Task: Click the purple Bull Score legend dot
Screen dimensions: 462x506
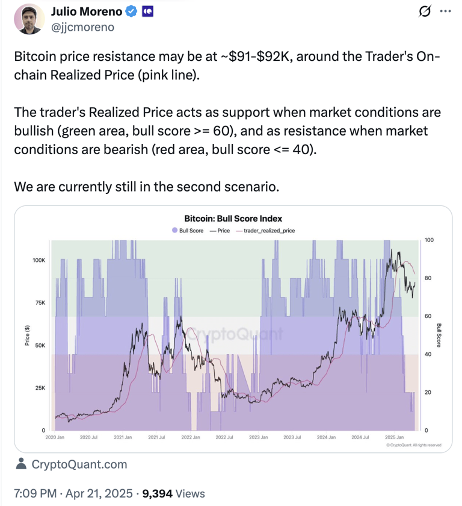Action: click(x=175, y=230)
